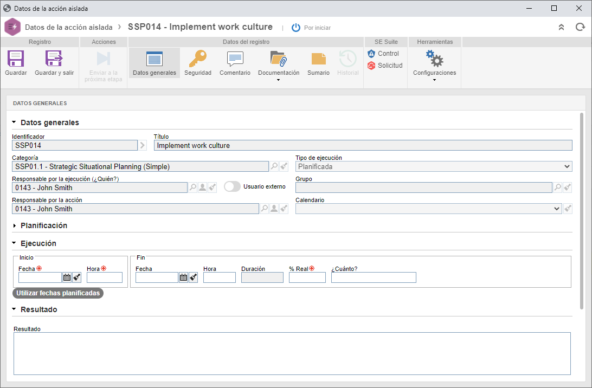This screenshot has height=388, width=592.
Task: Search Categoría with magnifier icon
Action: point(274,166)
